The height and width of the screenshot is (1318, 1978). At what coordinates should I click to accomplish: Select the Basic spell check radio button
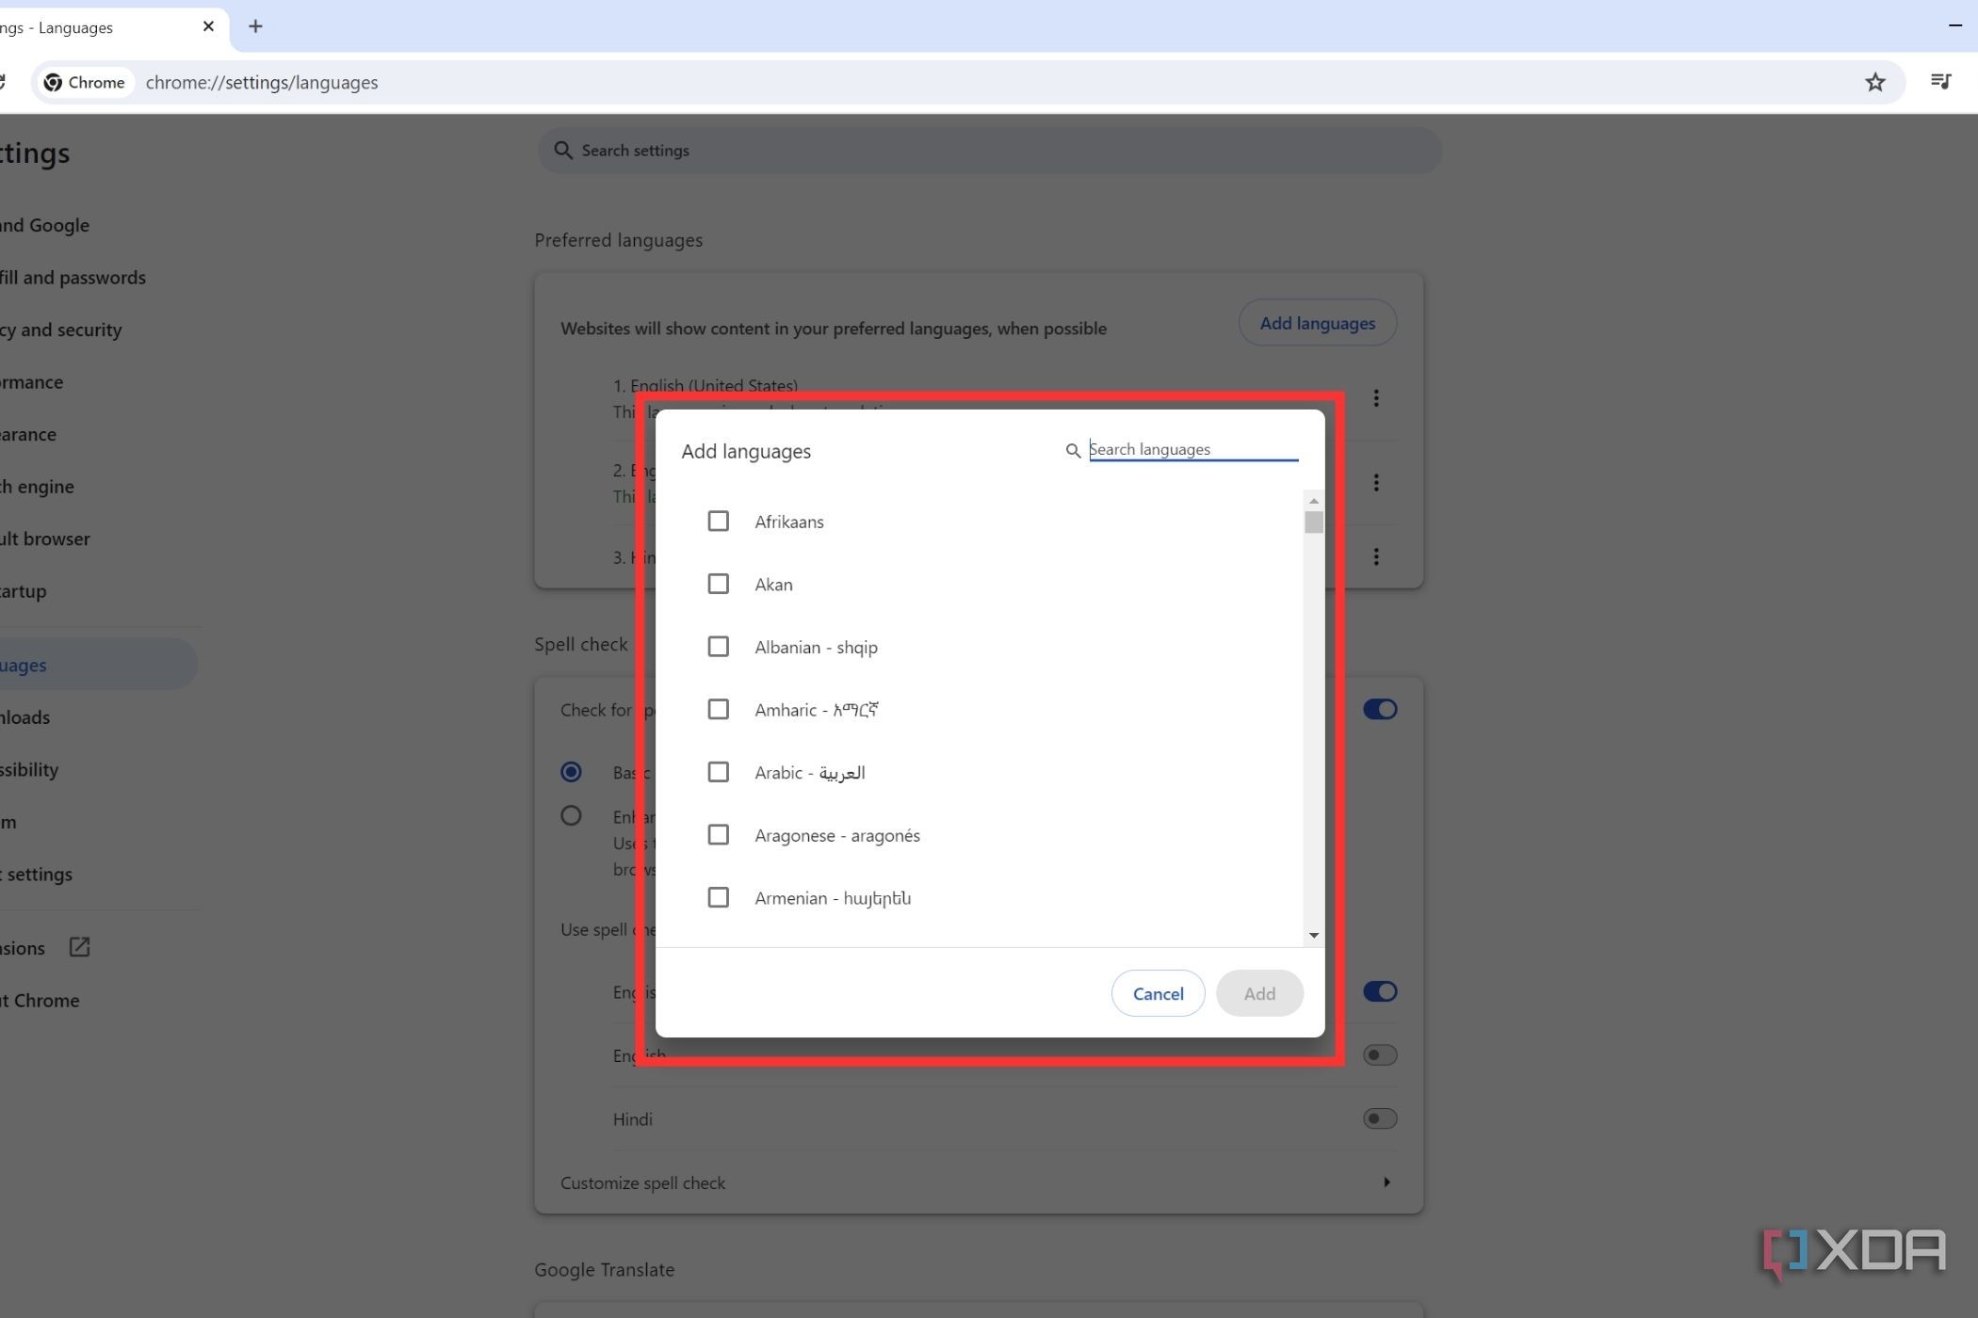click(572, 771)
